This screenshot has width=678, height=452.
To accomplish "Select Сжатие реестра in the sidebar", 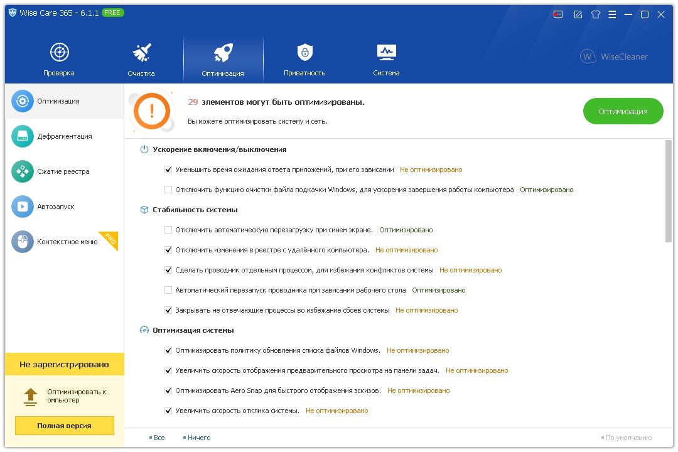I will pos(65,171).
